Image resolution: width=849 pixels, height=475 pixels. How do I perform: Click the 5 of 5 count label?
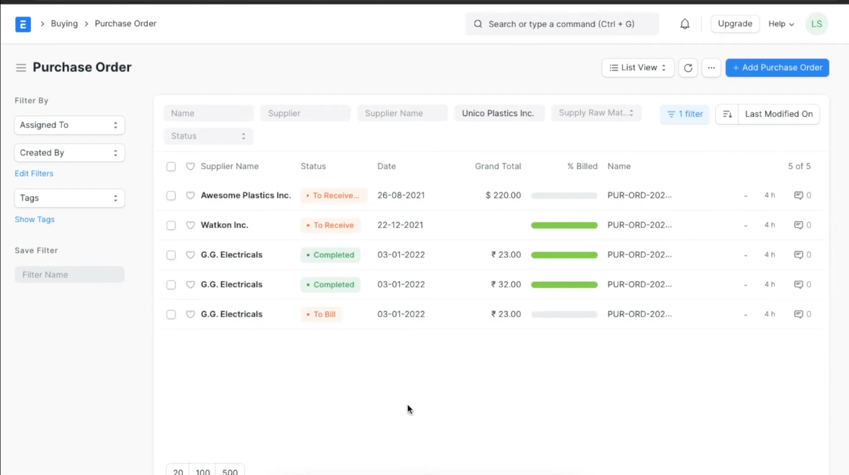pos(799,166)
